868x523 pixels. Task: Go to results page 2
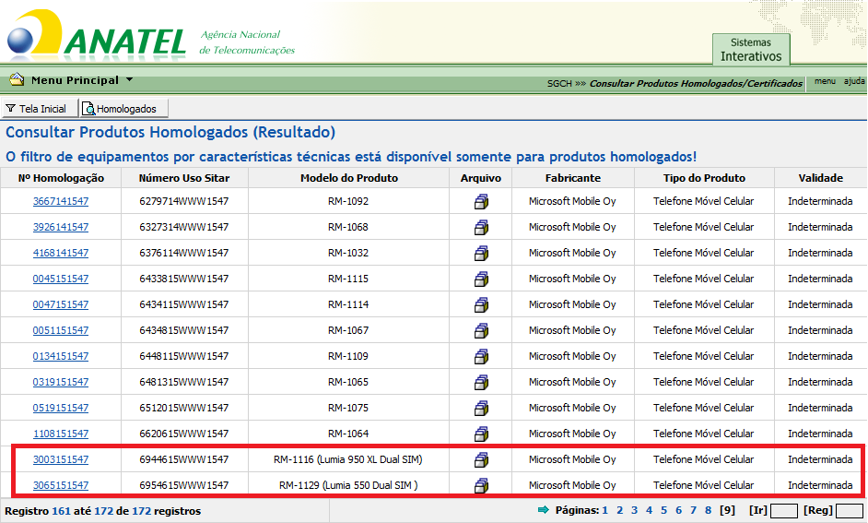[x=620, y=510]
